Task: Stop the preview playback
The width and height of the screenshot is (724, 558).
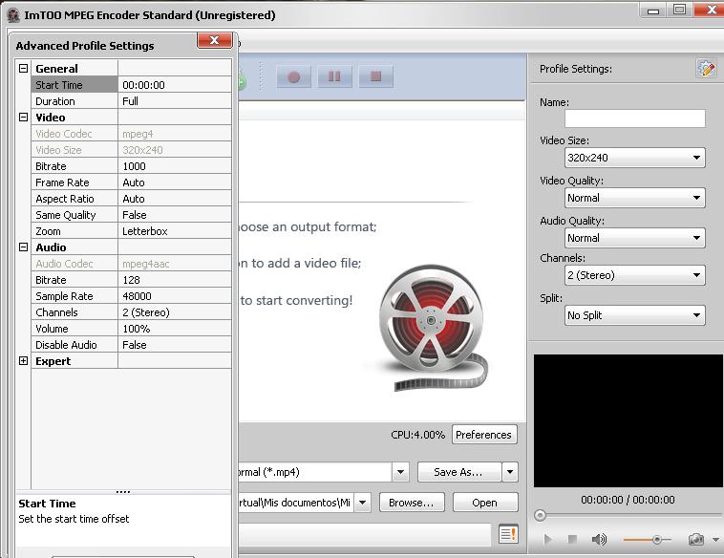Action: pos(572,539)
